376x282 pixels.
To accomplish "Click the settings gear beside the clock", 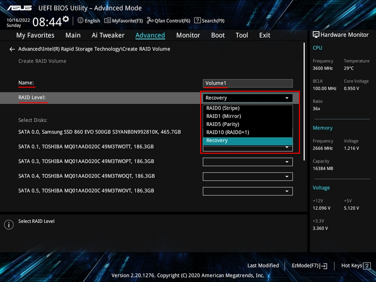I will 66,19.
